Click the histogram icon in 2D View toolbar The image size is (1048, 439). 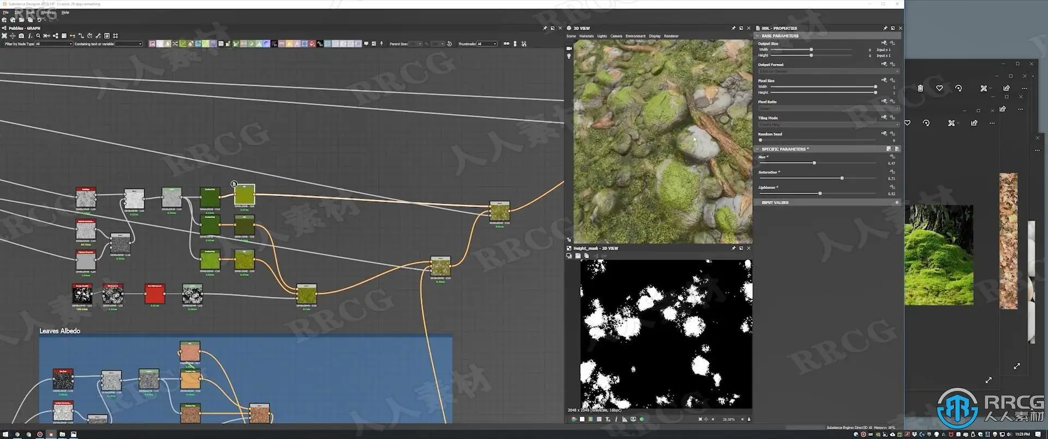[x=624, y=419]
